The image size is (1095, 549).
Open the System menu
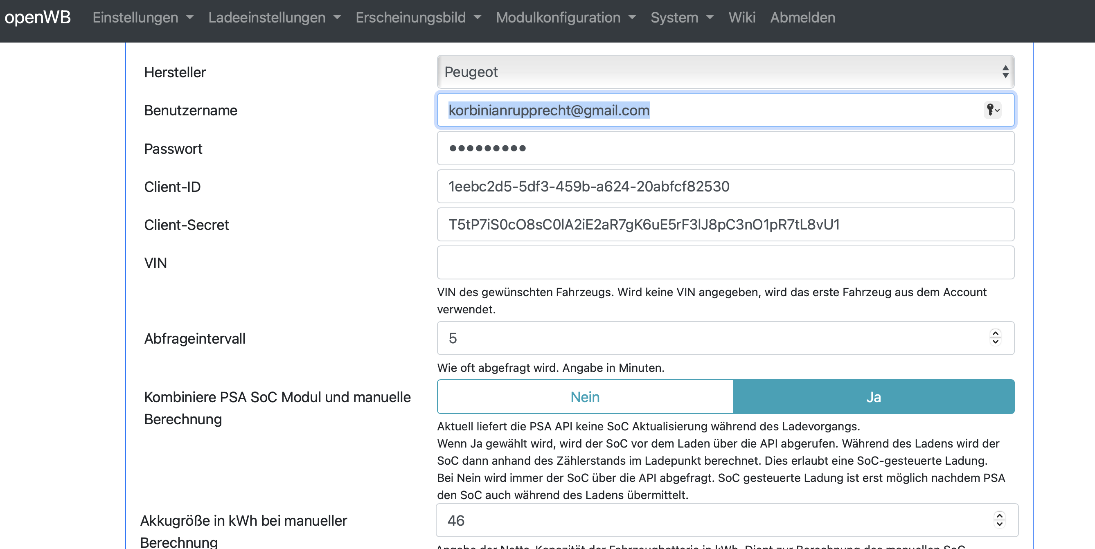[x=681, y=18]
